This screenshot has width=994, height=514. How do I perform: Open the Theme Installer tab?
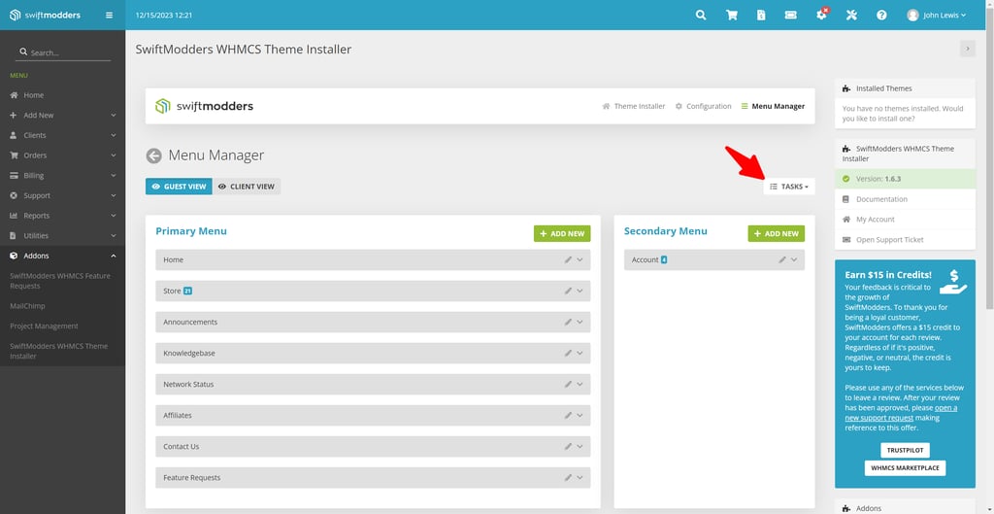(633, 106)
